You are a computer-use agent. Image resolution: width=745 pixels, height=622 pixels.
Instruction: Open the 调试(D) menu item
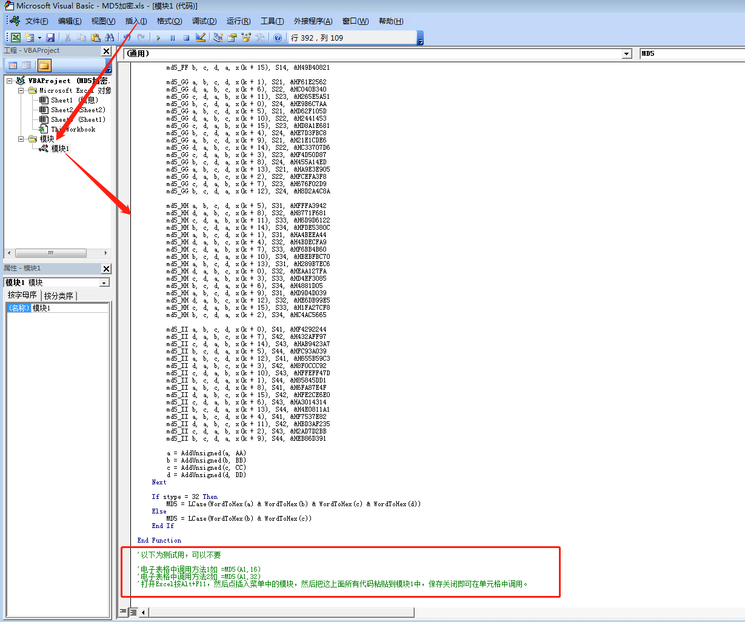(205, 21)
